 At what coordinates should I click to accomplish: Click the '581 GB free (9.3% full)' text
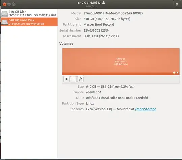118,87
